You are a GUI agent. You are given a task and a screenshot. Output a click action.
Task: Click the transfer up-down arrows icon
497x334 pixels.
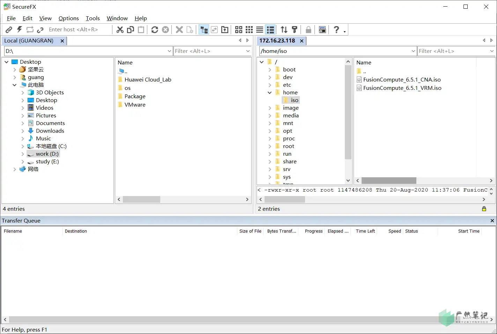284,30
